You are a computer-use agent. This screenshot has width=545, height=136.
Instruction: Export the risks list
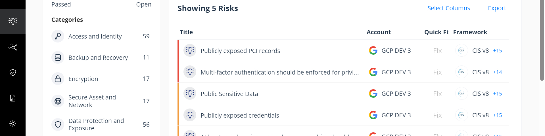tap(497, 8)
